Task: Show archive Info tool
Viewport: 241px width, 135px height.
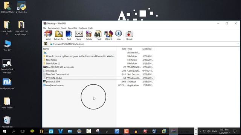Action: click(x=119, y=35)
